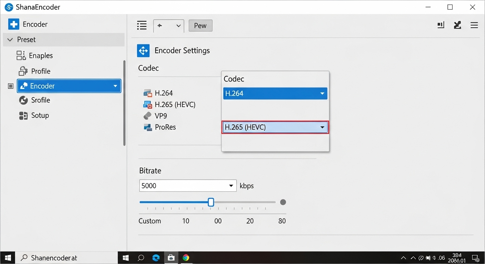
Task: Open Microsoft Edge from the taskbar
Action: (156, 257)
